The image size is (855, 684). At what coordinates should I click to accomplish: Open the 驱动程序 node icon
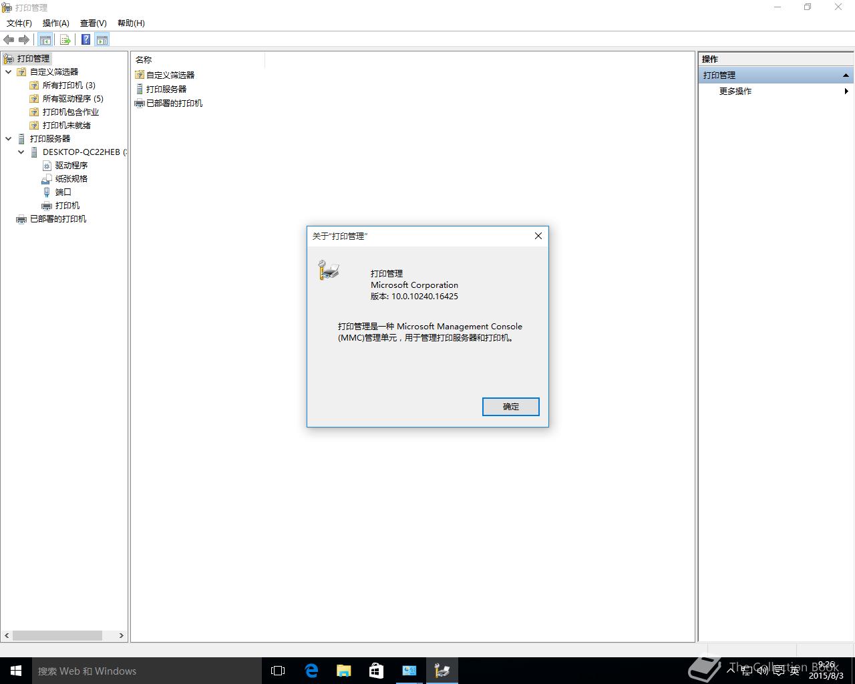click(47, 165)
